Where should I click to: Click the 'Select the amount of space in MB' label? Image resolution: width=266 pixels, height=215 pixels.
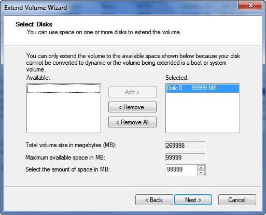pos(67,169)
